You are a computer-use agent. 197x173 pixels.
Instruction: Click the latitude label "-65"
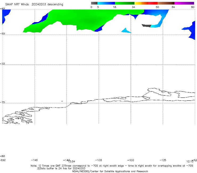pos(2,34)
